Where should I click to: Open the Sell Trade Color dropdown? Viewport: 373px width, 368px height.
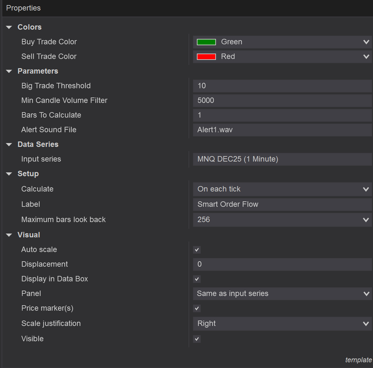click(366, 57)
